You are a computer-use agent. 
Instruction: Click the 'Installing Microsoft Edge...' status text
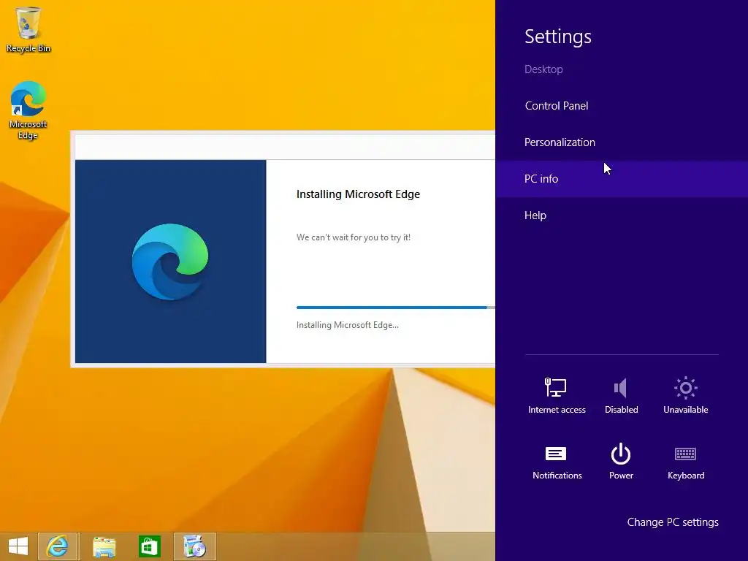(x=347, y=325)
